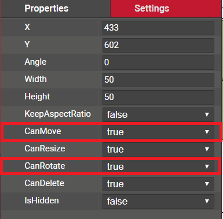Expand the CanResize dropdown
Viewport: 223px width, 219px height.
pyautogui.click(x=158, y=149)
